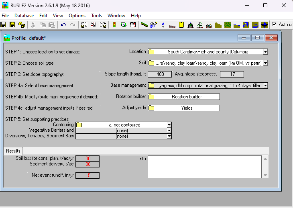Screen dimensions: 293x208
Task: Open the Edit menu
Action: click(x=43, y=16)
